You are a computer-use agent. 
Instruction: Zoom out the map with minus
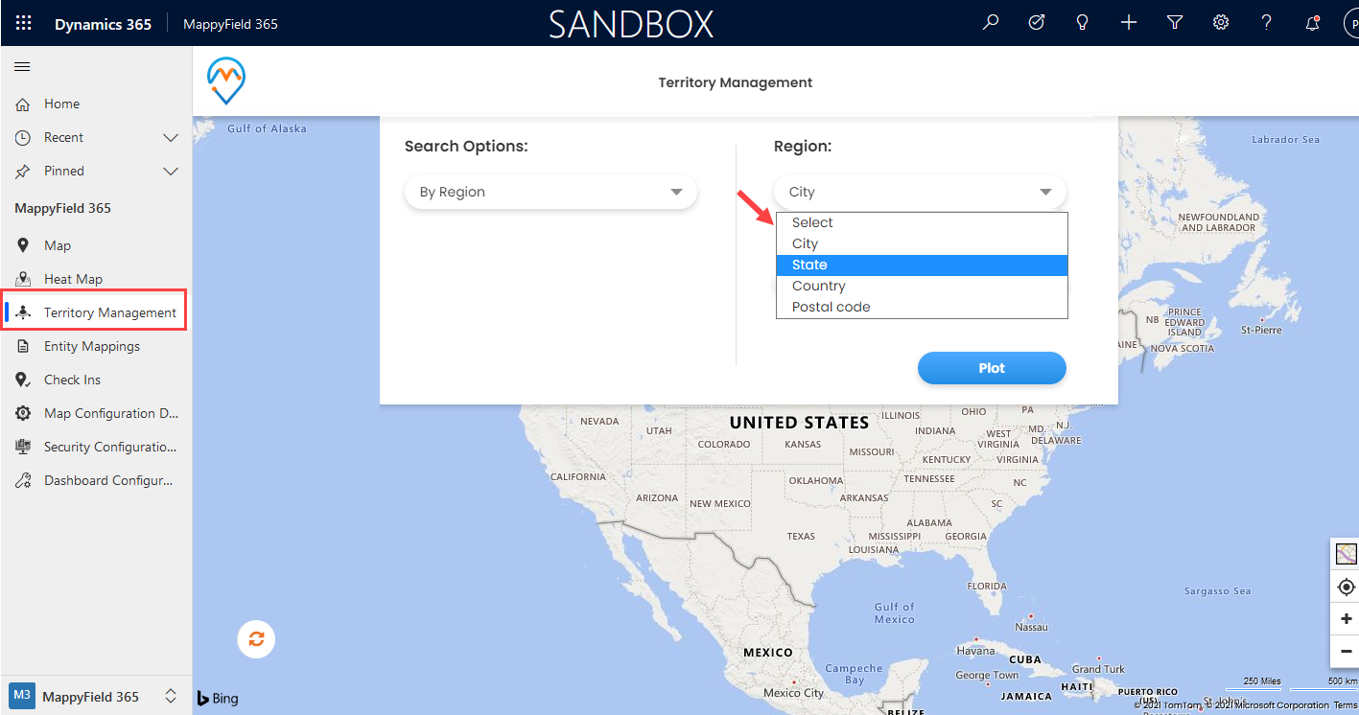click(1346, 652)
